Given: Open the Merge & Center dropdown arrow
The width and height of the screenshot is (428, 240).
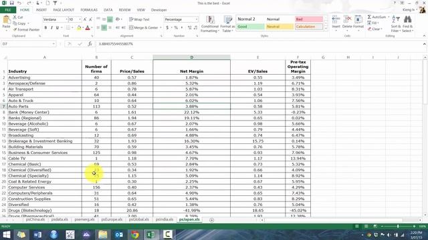Looking at the screenshot, I should (160, 28).
